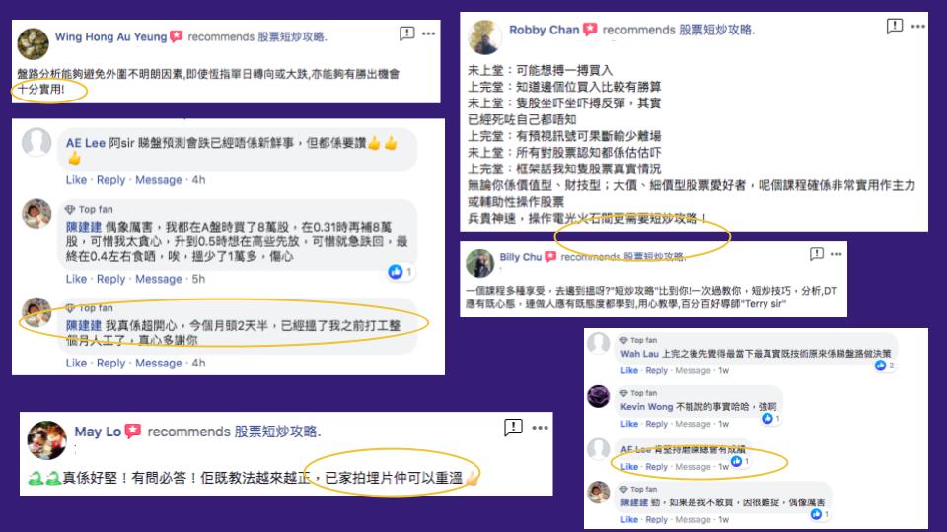Viewport: 947px width, 532px height.
Task: Click report icon on May Lo review
Action: point(513,427)
